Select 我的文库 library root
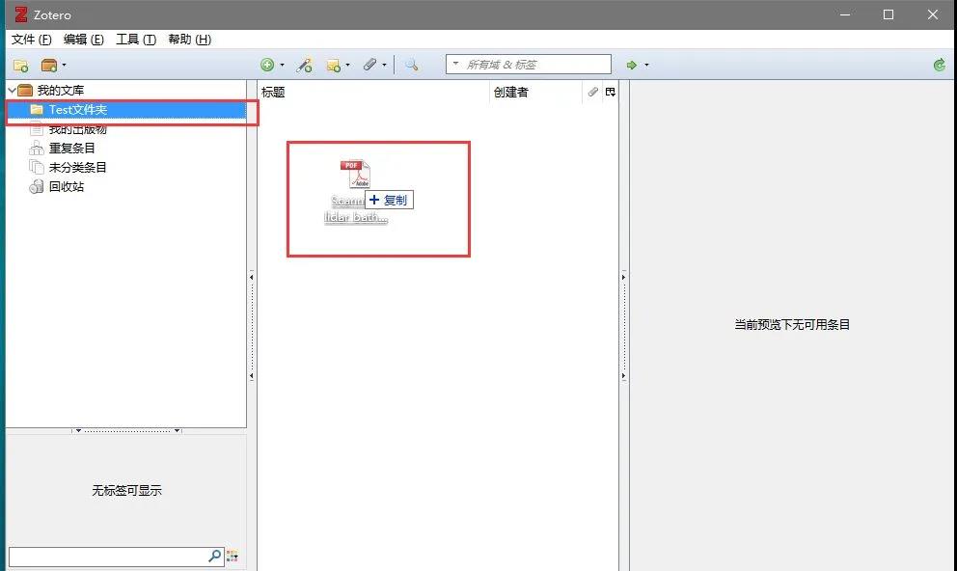 pyautogui.click(x=61, y=91)
